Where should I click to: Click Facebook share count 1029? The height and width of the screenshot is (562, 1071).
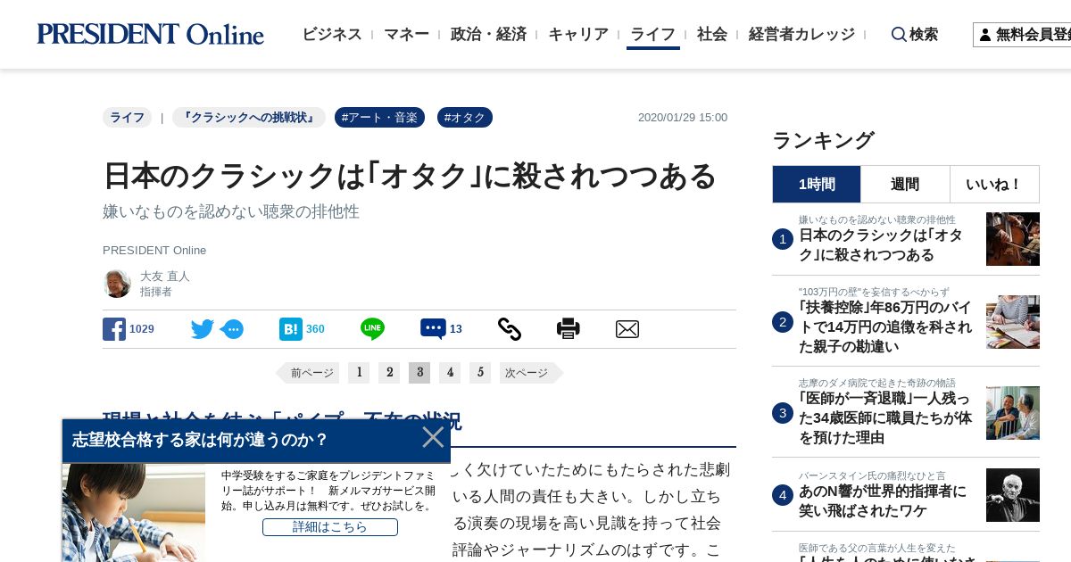pyautogui.click(x=142, y=329)
